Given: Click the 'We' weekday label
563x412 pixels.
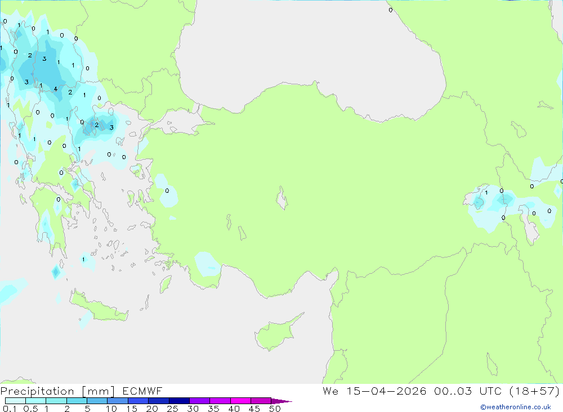Looking at the screenshot, I should pos(330,391).
